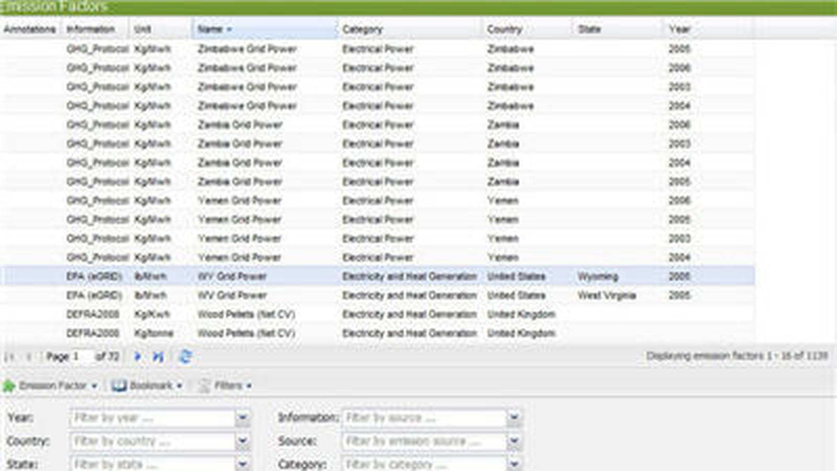Go to the next page arrow
This screenshot has height=471, width=837.
tap(138, 357)
